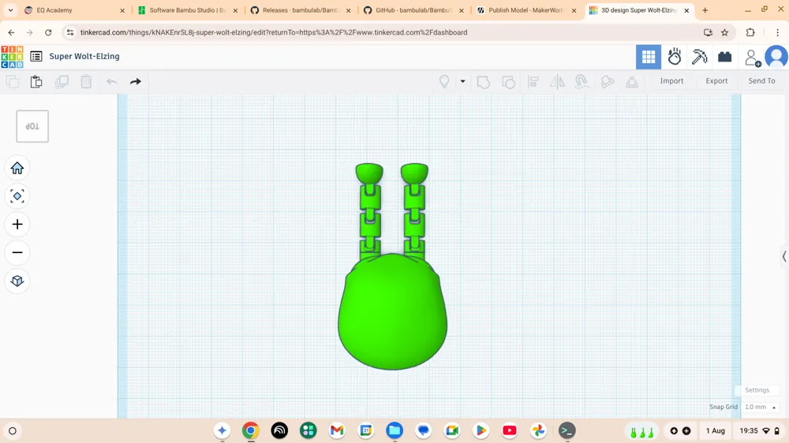Open Gmail from the shelf

[337, 430]
